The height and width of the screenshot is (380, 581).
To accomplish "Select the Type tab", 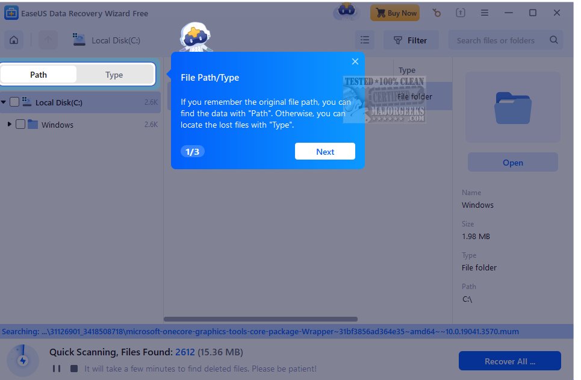I will click(114, 75).
